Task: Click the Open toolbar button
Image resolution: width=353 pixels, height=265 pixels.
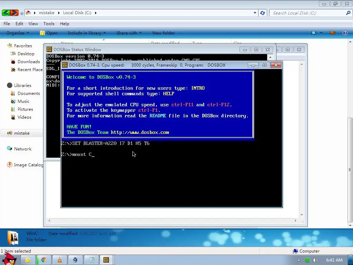Action: tap(49, 33)
